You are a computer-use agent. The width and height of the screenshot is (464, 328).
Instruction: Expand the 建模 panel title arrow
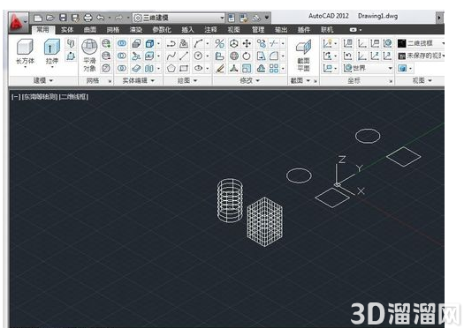[x=51, y=80]
